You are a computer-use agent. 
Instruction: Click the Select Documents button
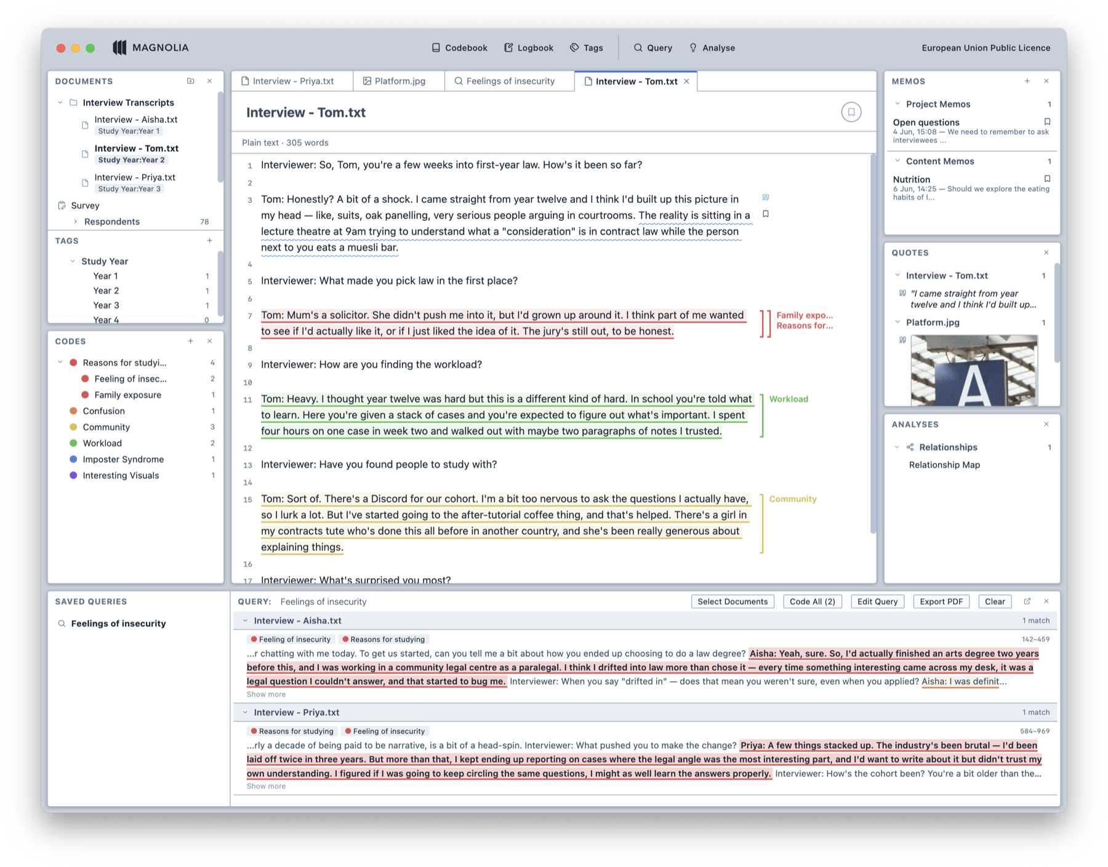733,601
